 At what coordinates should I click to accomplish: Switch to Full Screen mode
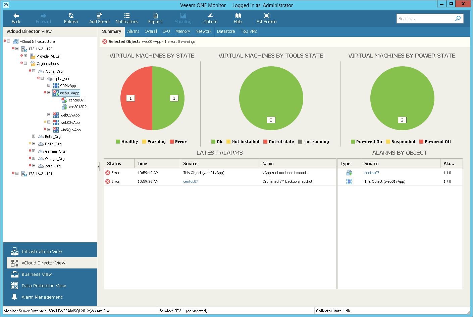coord(267,16)
